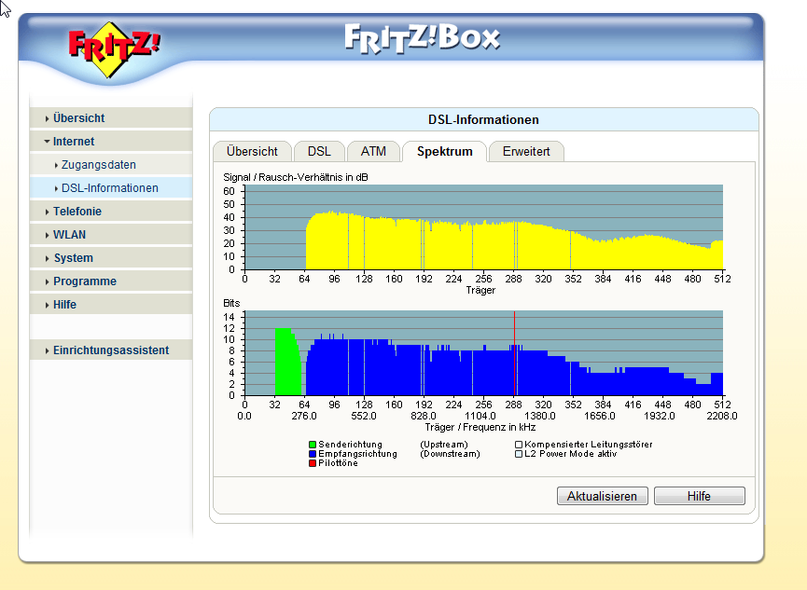Expand the WLAN sidebar section
This screenshot has width=807, height=590.
[111, 235]
